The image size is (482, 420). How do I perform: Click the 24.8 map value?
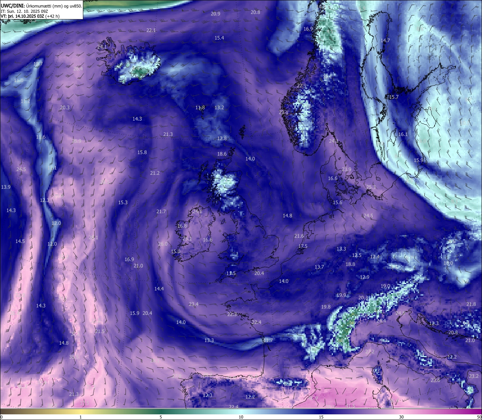pyautogui.click(x=400, y=313)
